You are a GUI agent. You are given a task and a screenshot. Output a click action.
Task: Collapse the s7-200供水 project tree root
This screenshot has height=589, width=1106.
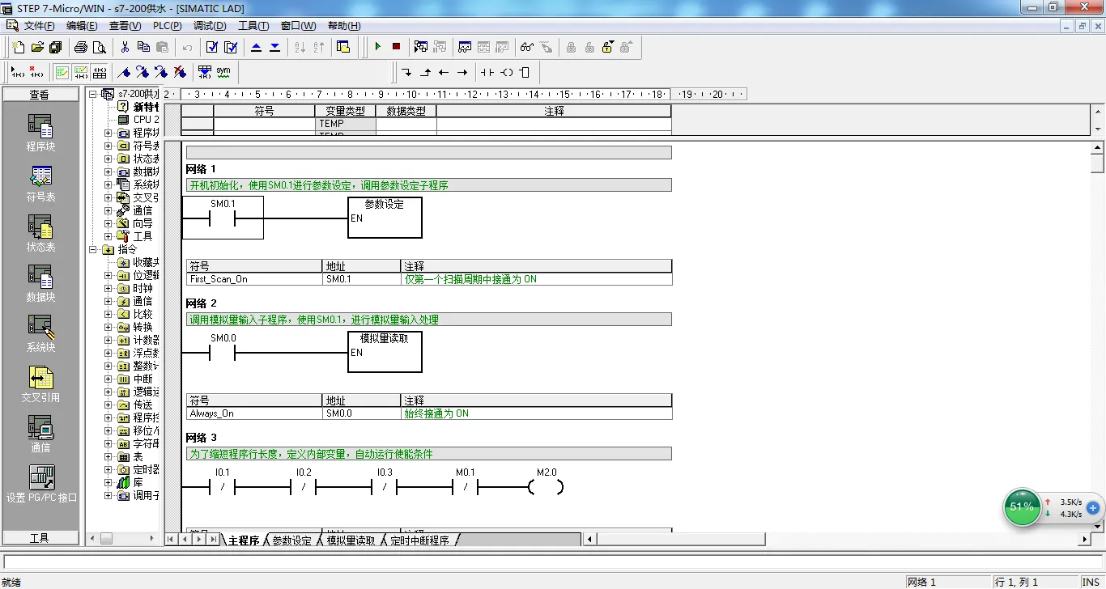93,94
